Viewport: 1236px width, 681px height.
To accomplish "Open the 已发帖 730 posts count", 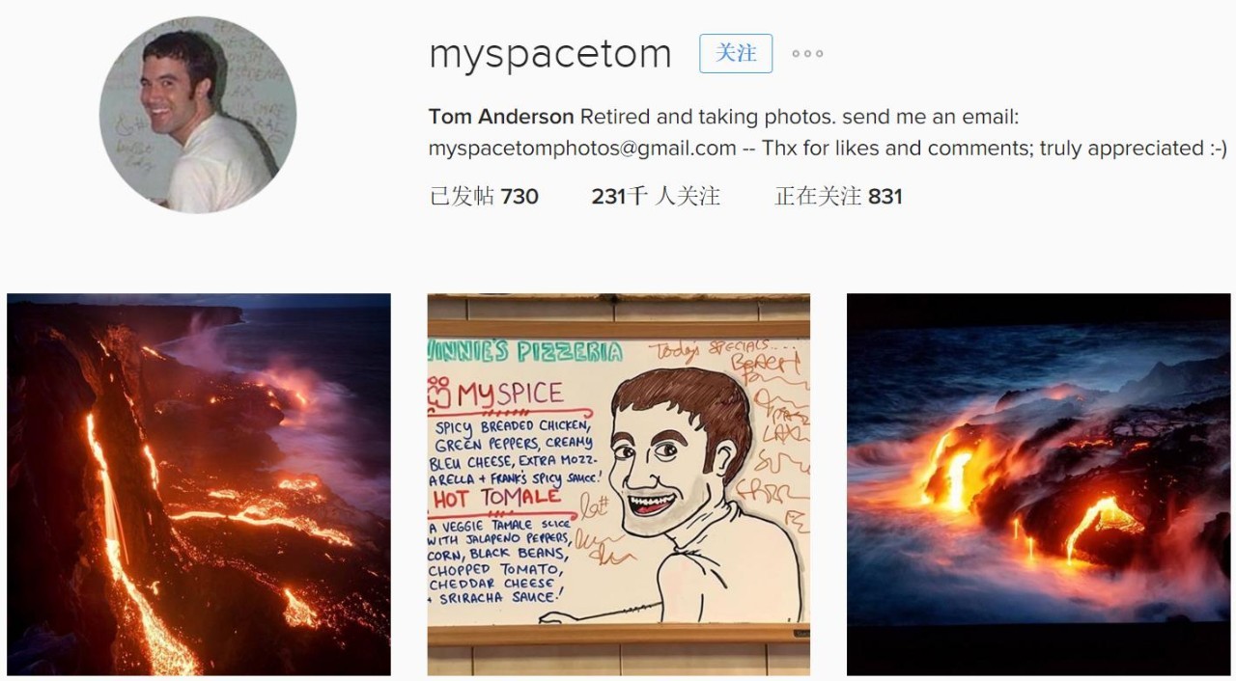I will 484,197.
